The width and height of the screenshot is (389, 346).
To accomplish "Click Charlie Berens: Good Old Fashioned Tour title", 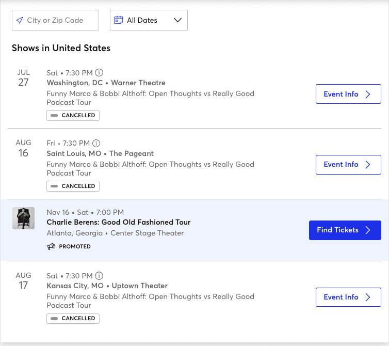I will point(119,222).
